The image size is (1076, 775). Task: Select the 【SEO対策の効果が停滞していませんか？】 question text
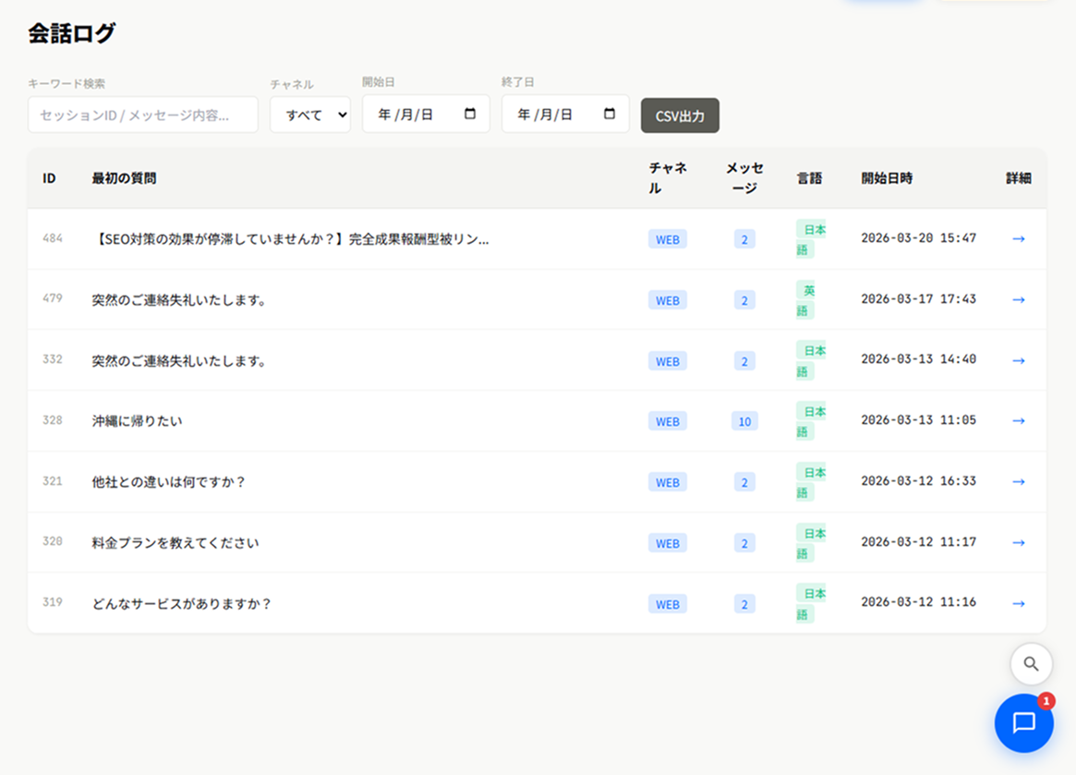point(290,239)
